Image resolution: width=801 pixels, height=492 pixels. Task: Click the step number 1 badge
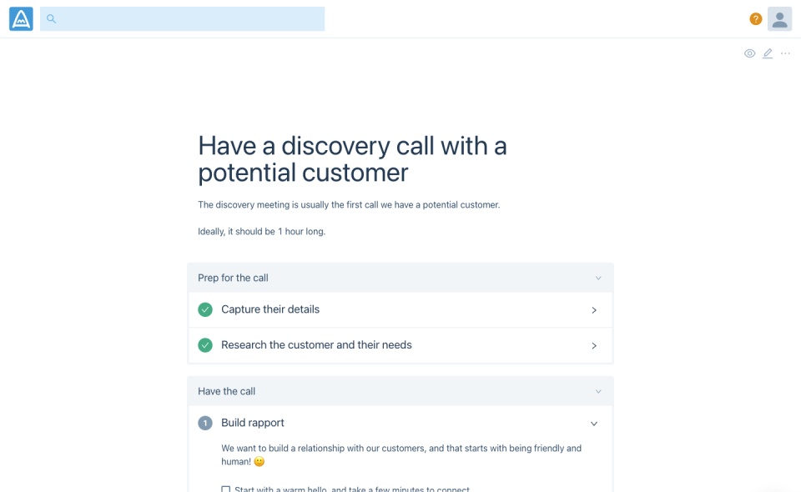tap(205, 424)
